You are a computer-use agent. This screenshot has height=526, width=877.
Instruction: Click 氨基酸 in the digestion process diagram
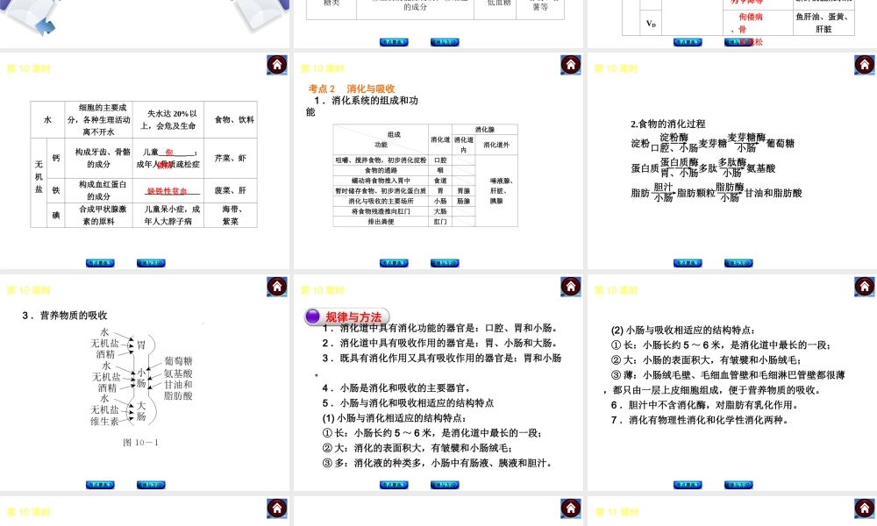click(x=760, y=168)
